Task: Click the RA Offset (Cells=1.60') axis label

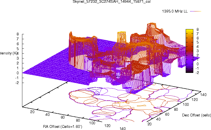Action: pyautogui.click(x=63, y=126)
